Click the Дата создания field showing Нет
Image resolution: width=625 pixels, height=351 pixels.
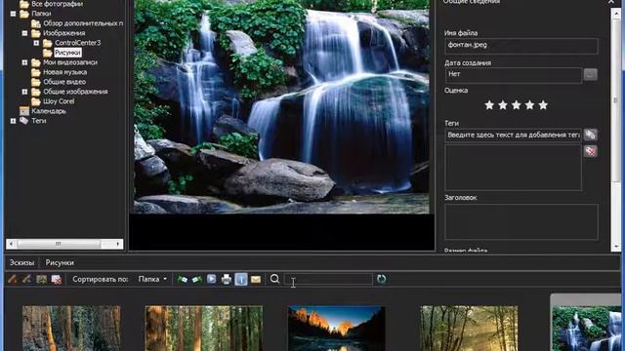tap(514, 75)
